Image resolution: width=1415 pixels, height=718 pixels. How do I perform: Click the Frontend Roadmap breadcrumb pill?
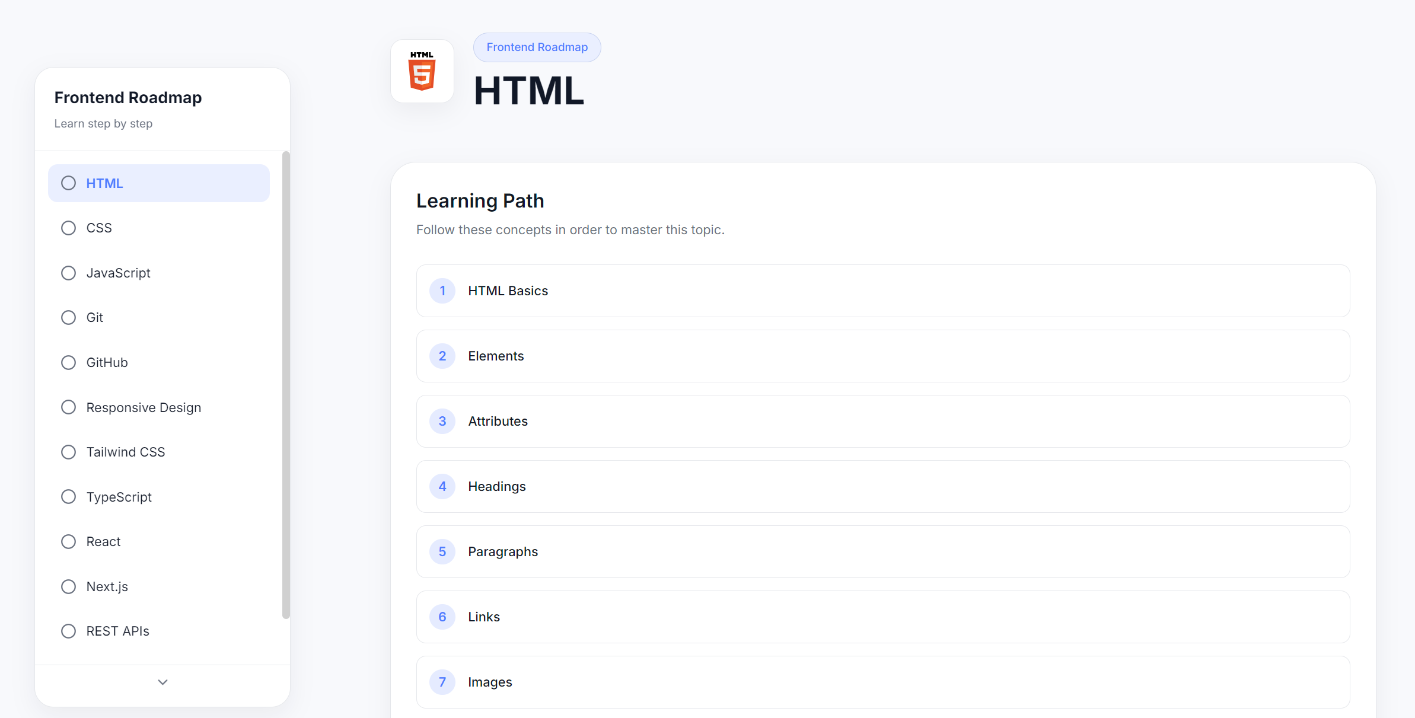click(x=537, y=47)
